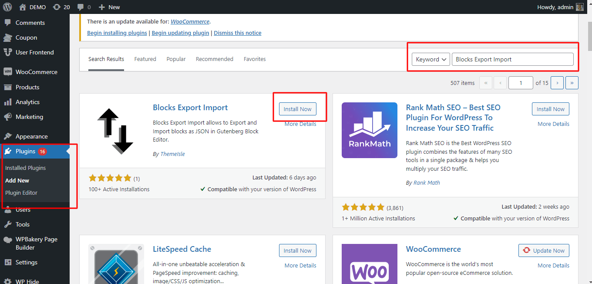Expand the Keyword search type dropdown
The width and height of the screenshot is (592, 284).
tap(431, 59)
